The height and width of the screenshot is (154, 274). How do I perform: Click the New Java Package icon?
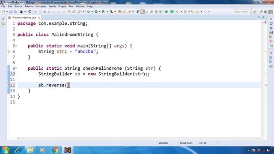(x=119, y=12)
